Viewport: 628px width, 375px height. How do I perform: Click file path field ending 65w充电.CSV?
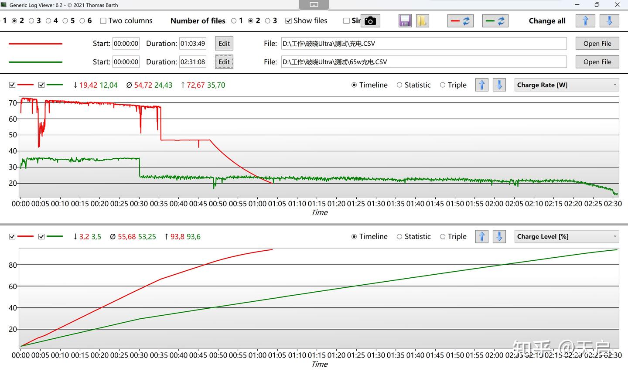tap(424, 62)
